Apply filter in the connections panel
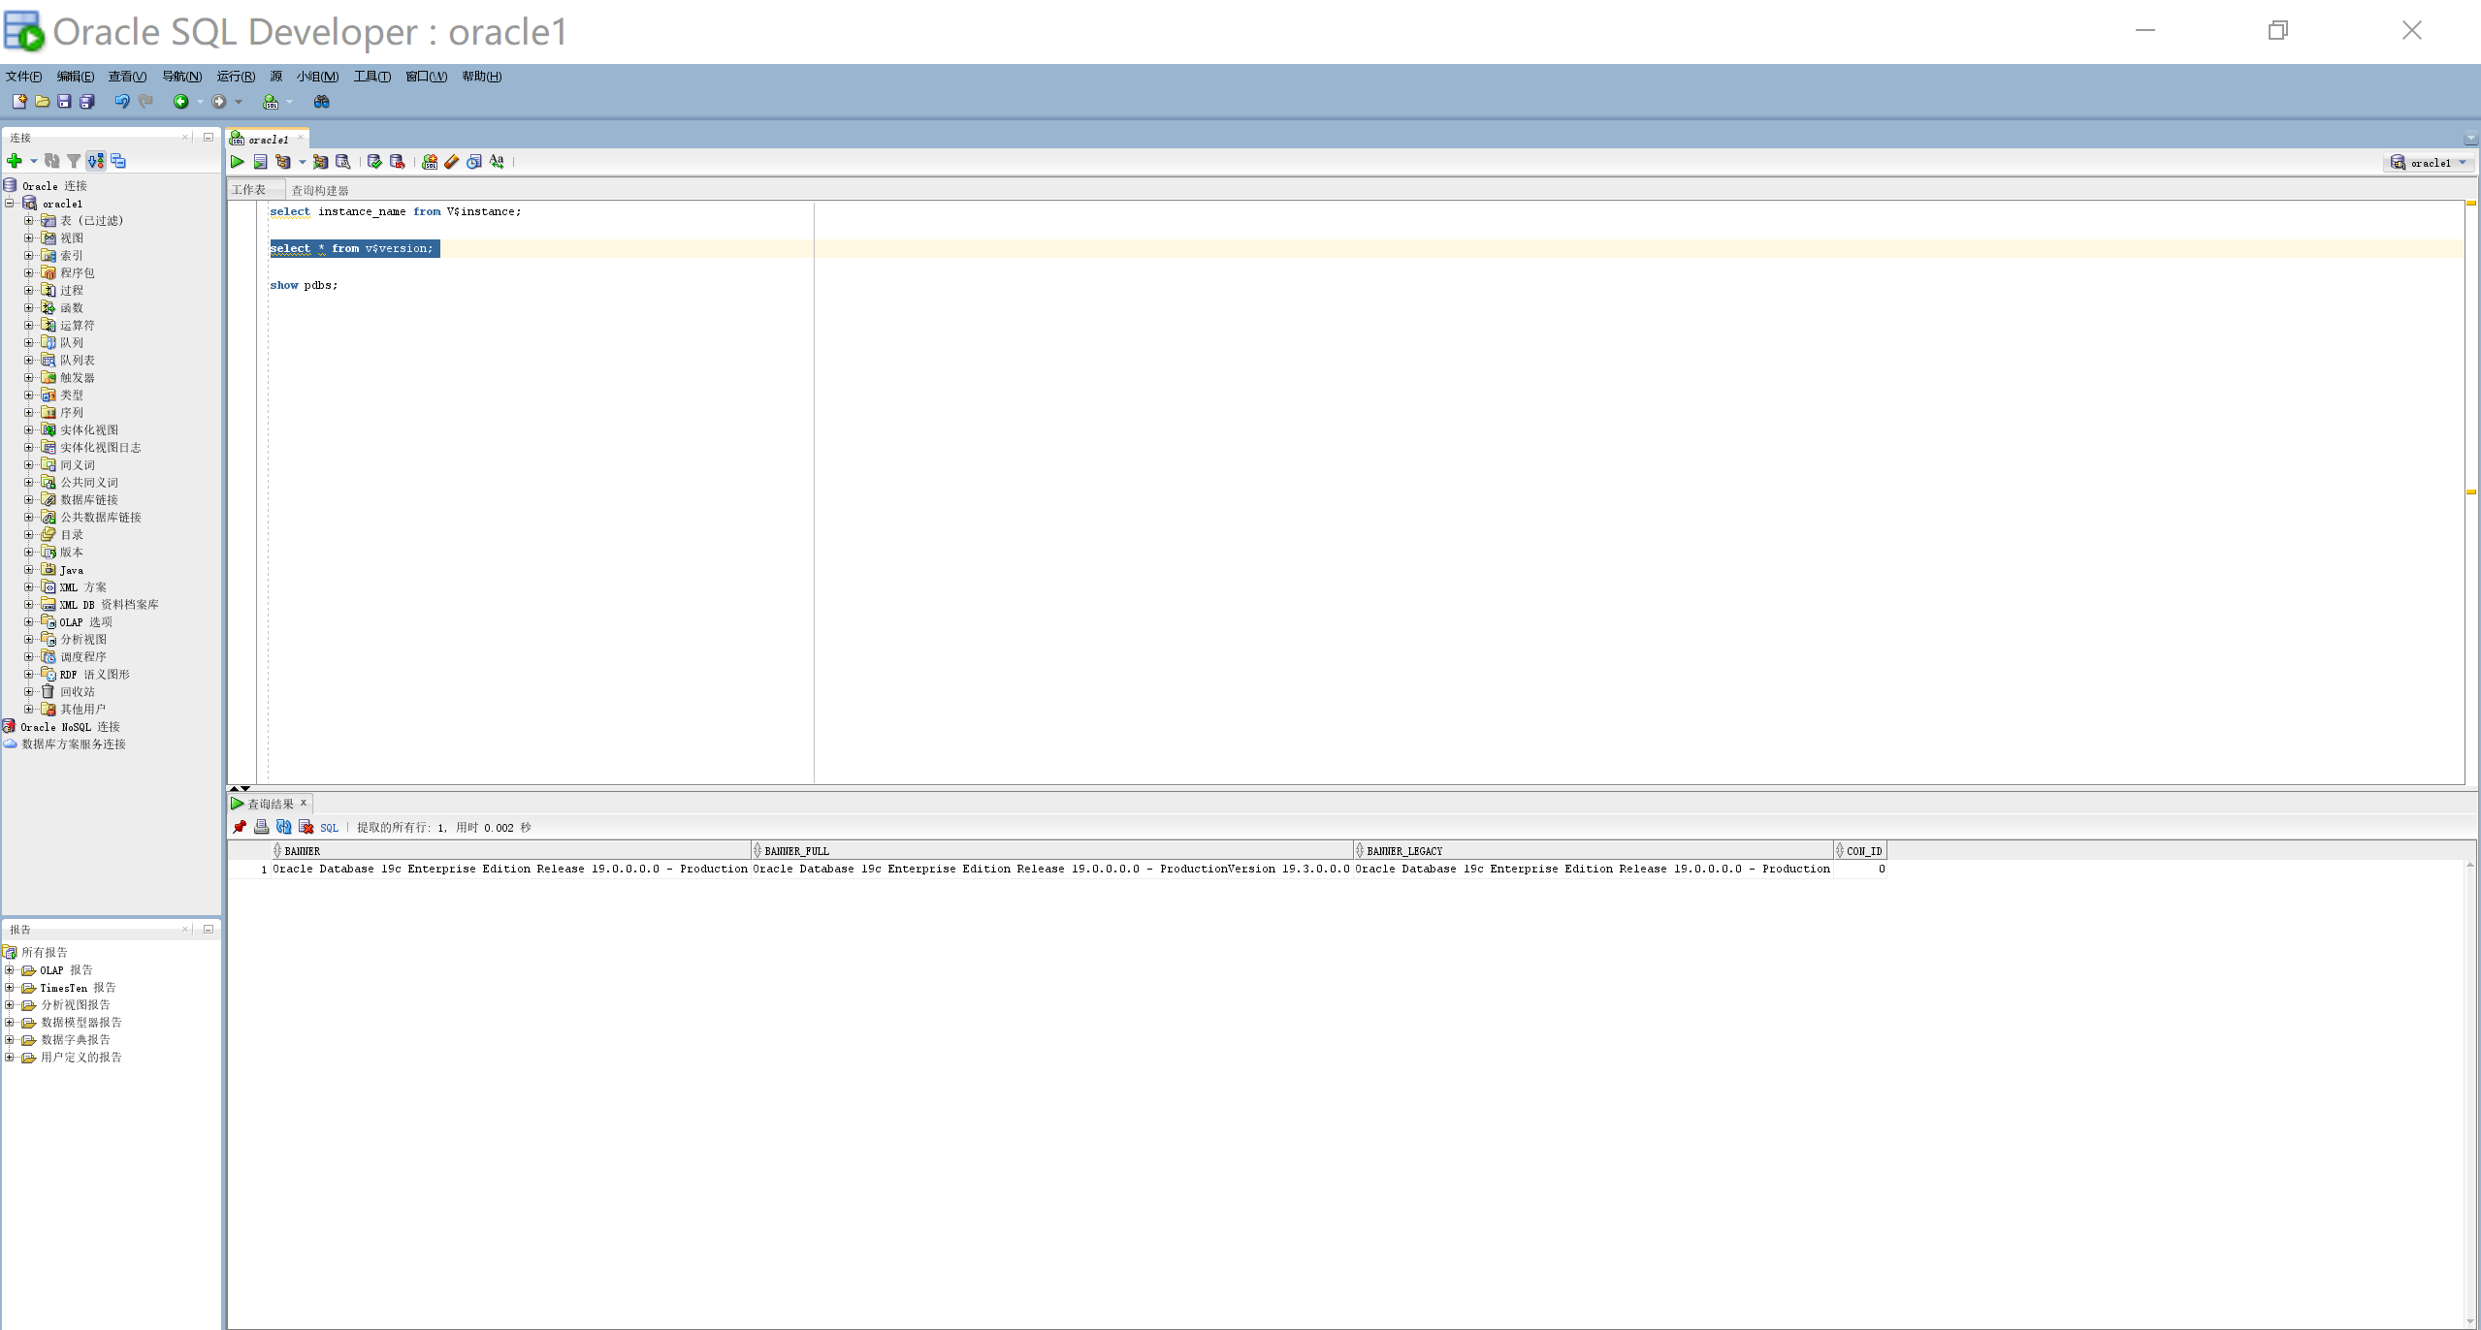Screen dimensions: 2481x1330 (x=74, y=161)
